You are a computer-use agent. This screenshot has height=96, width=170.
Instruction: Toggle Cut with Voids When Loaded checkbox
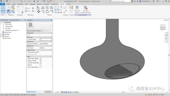coord(40,63)
